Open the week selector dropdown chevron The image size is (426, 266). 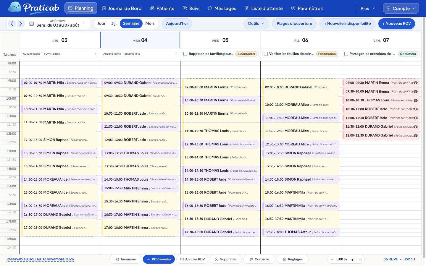click(x=83, y=24)
